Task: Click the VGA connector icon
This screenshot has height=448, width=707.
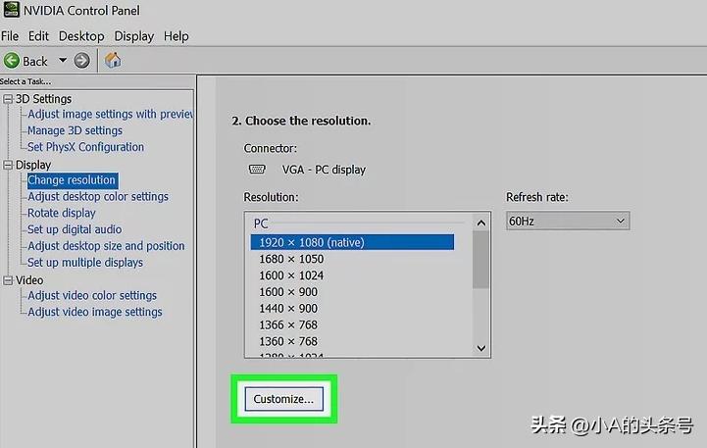Action: pos(257,169)
